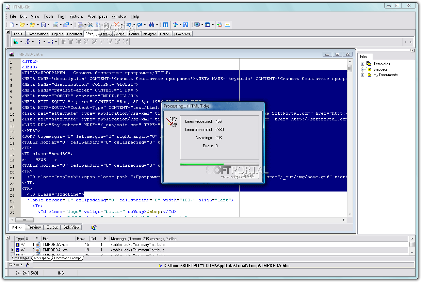Click the Type column header
The width and height of the screenshot is (422, 283).
(20, 239)
